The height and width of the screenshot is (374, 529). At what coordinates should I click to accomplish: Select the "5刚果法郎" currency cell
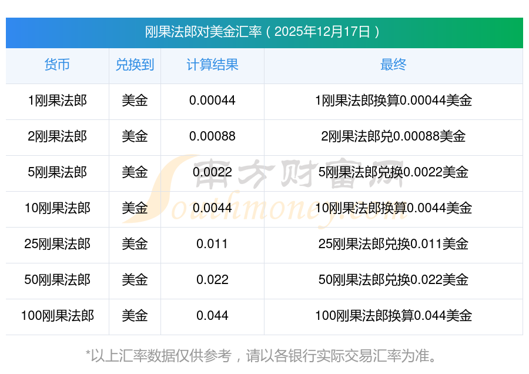click(x=57, y=172)
